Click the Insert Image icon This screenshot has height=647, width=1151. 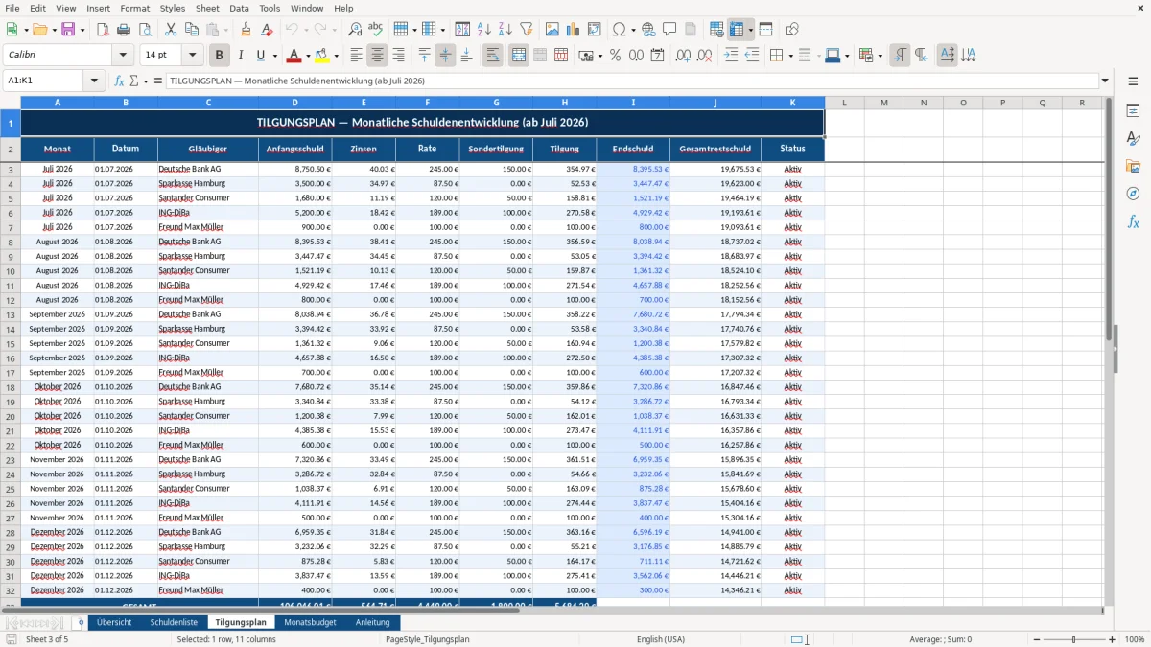tap(552, 30)
